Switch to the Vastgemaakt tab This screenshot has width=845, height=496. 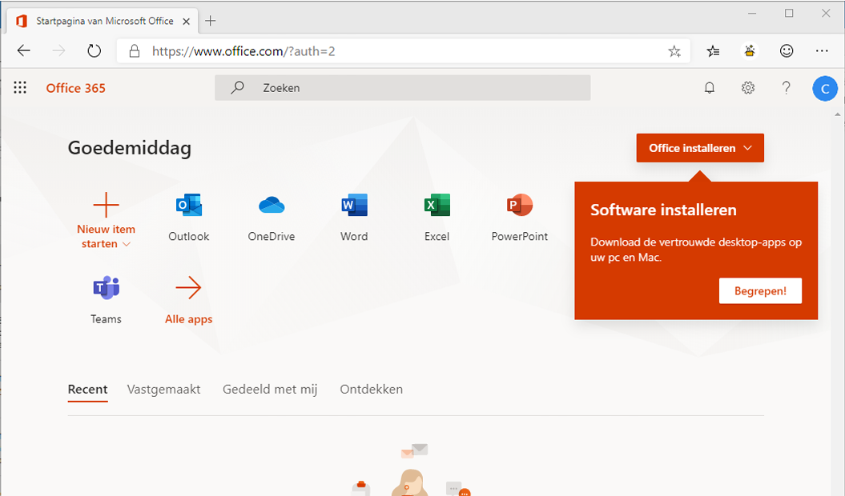pyautogui.click(x=164, y=390)
